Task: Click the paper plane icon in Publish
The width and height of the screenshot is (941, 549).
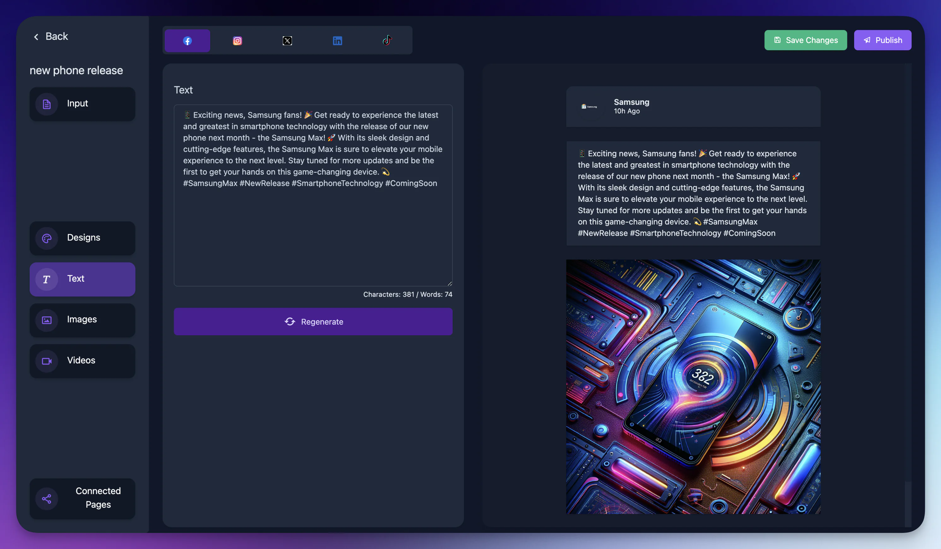Action: tap(867, 40)
